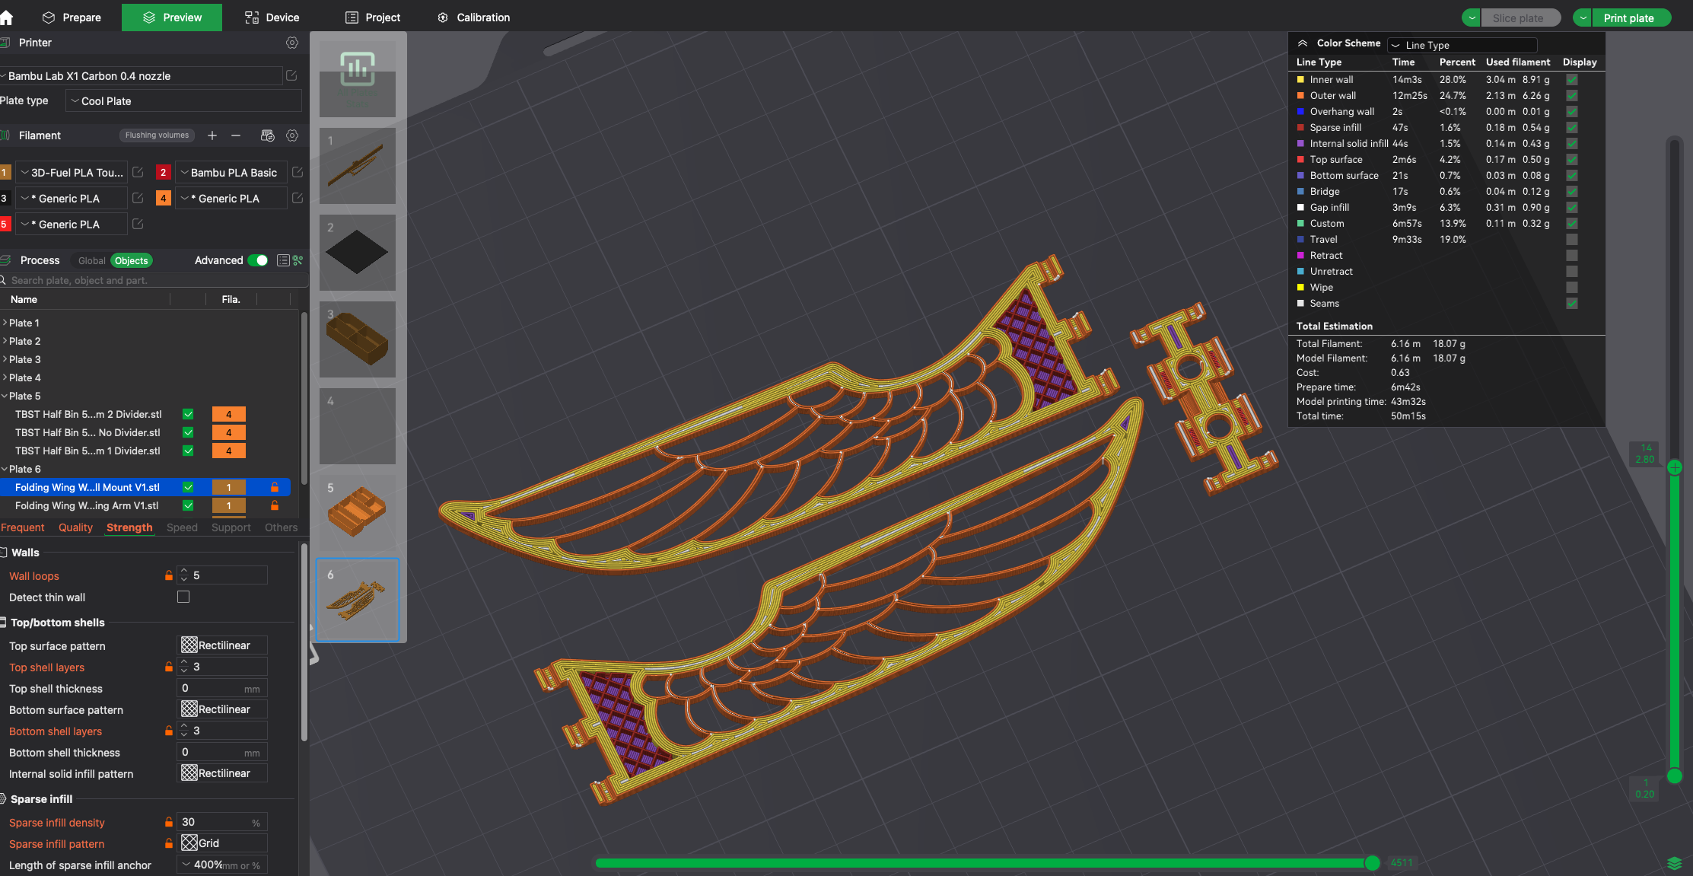Edit Bambu Lab X1 Carbon printer preset
Image resolution: width=1693 pixels, height=876 pixels.
click(x=291, y=75)
